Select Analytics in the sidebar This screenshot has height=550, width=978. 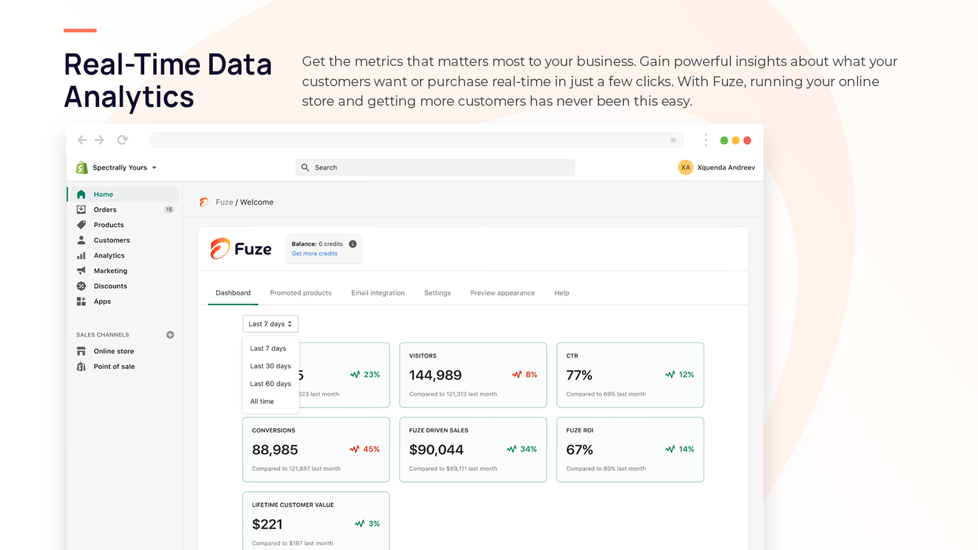[x=108, y=255]
